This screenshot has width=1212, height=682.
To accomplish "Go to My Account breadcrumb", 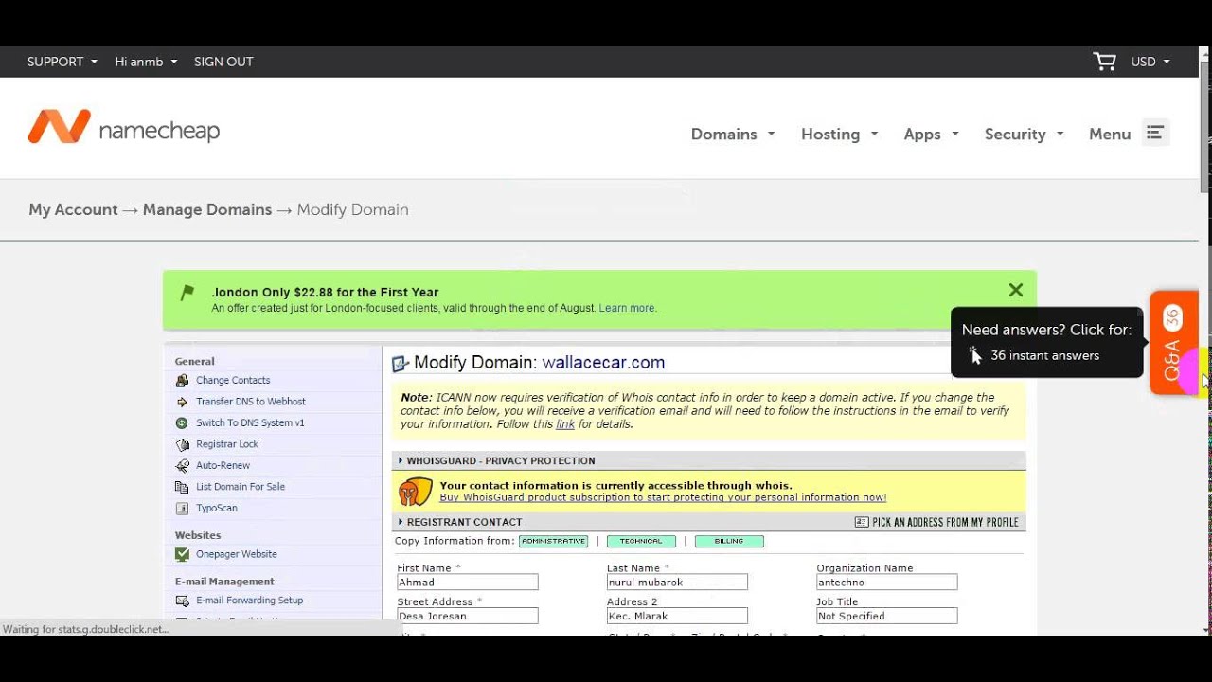I will [73, 209].
